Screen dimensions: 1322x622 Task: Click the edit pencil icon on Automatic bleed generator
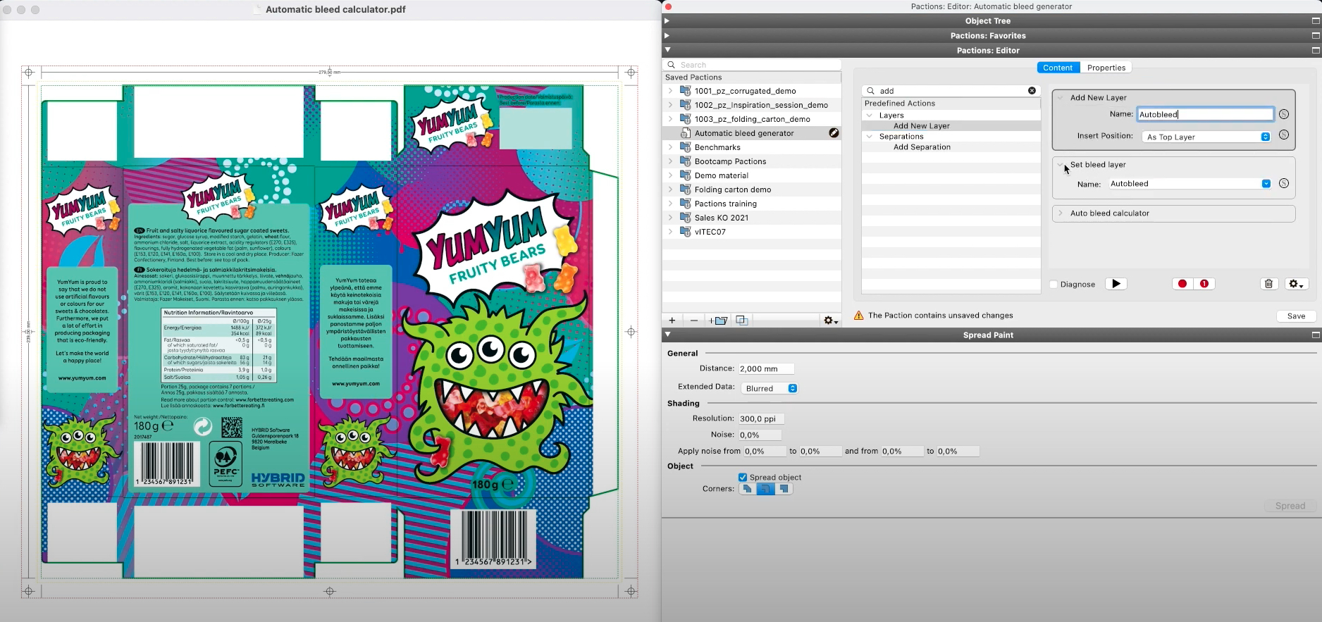tap(834, 133)
